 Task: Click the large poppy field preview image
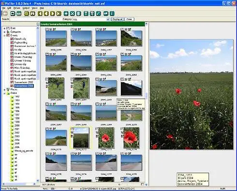(x=192, y=94)
